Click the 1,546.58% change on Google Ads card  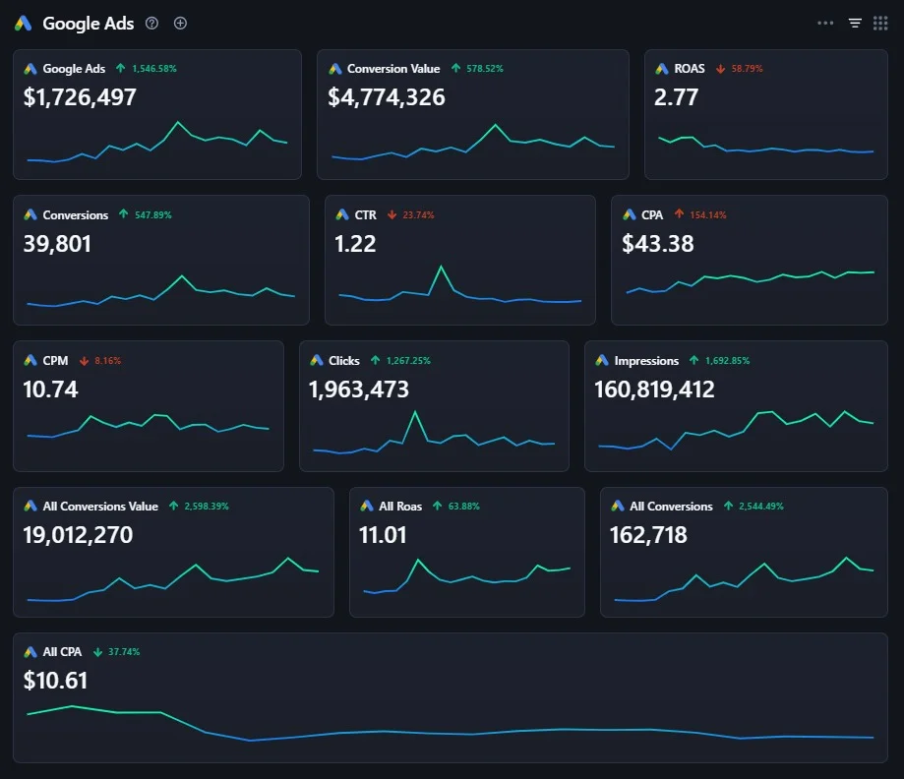pyautogui.click(x=154, y=69)
